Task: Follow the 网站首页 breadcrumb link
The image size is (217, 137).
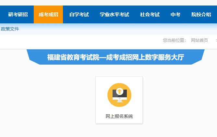Action: [199, 40]
